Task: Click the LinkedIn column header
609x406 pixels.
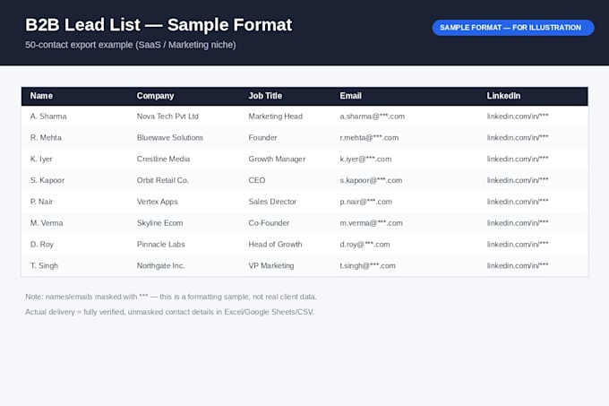Action: pyautogui.click(x=503, y=96)
